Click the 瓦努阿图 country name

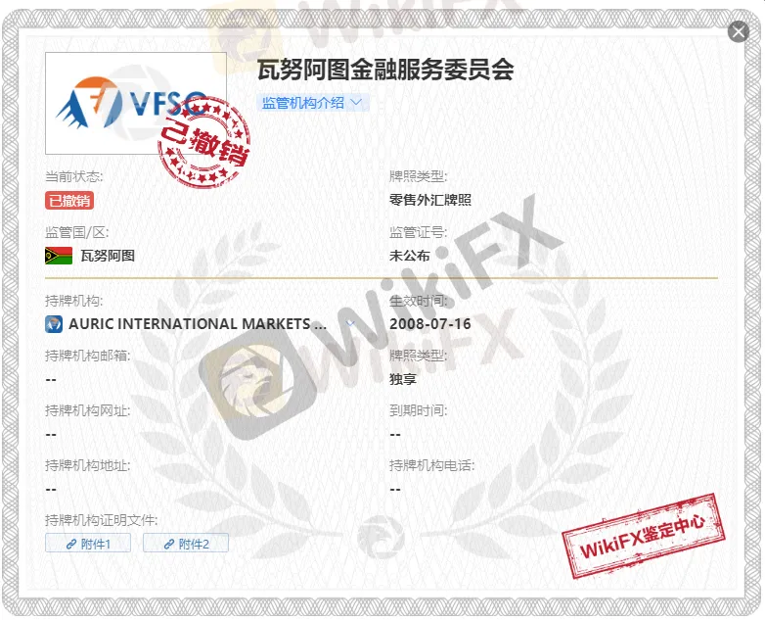tap(108, 256)
